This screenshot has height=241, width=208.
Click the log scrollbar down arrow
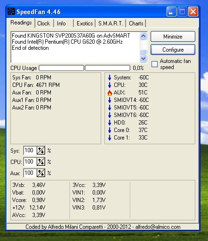143,58
